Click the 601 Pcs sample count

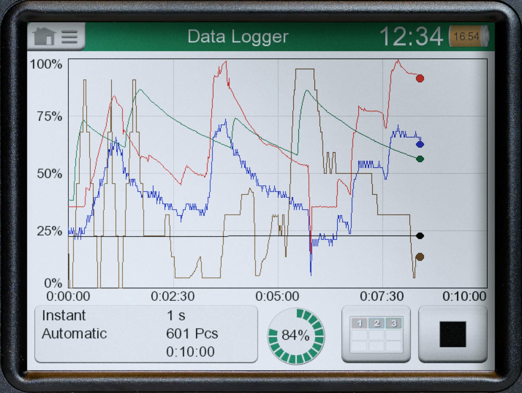point(192,334)
